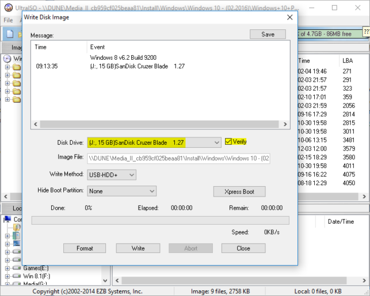Image resolution: width=370 pixels, height=296 pixels.
Task: Expand the Games(E:) drive node
Action: click(7, 268)
